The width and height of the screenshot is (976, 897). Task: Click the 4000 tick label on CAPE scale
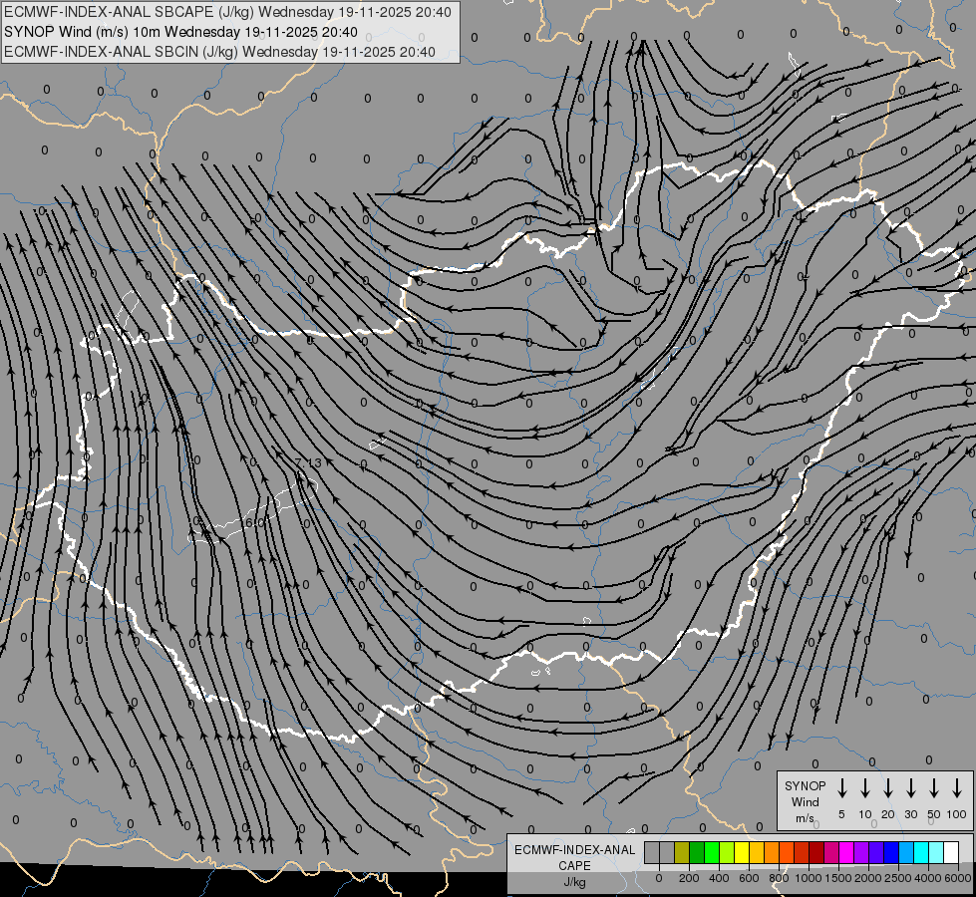point(928,878)
